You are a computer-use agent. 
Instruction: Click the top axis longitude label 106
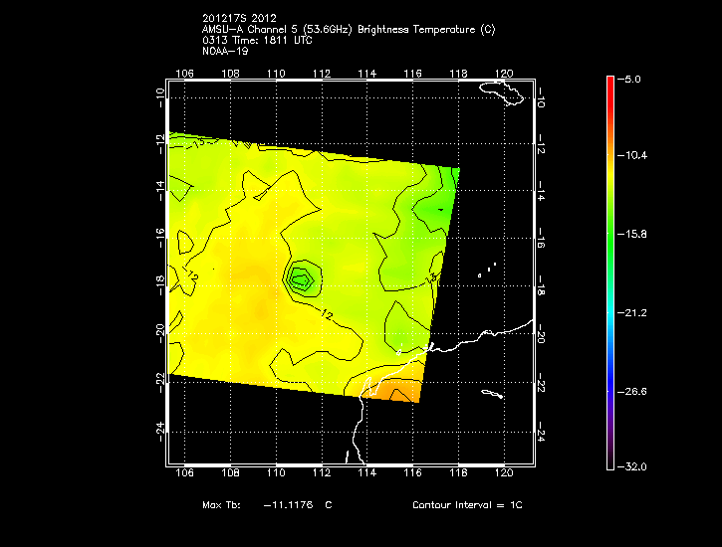[x=184, y=74]
